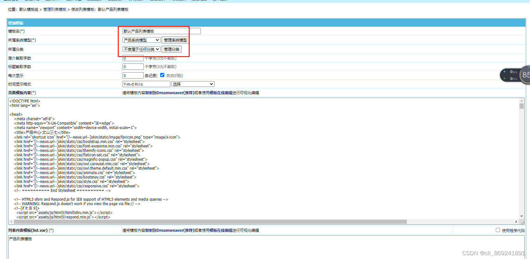Click the textarea resize corner handle
This screenshot has height=259, width=530.
pos(522,222)
